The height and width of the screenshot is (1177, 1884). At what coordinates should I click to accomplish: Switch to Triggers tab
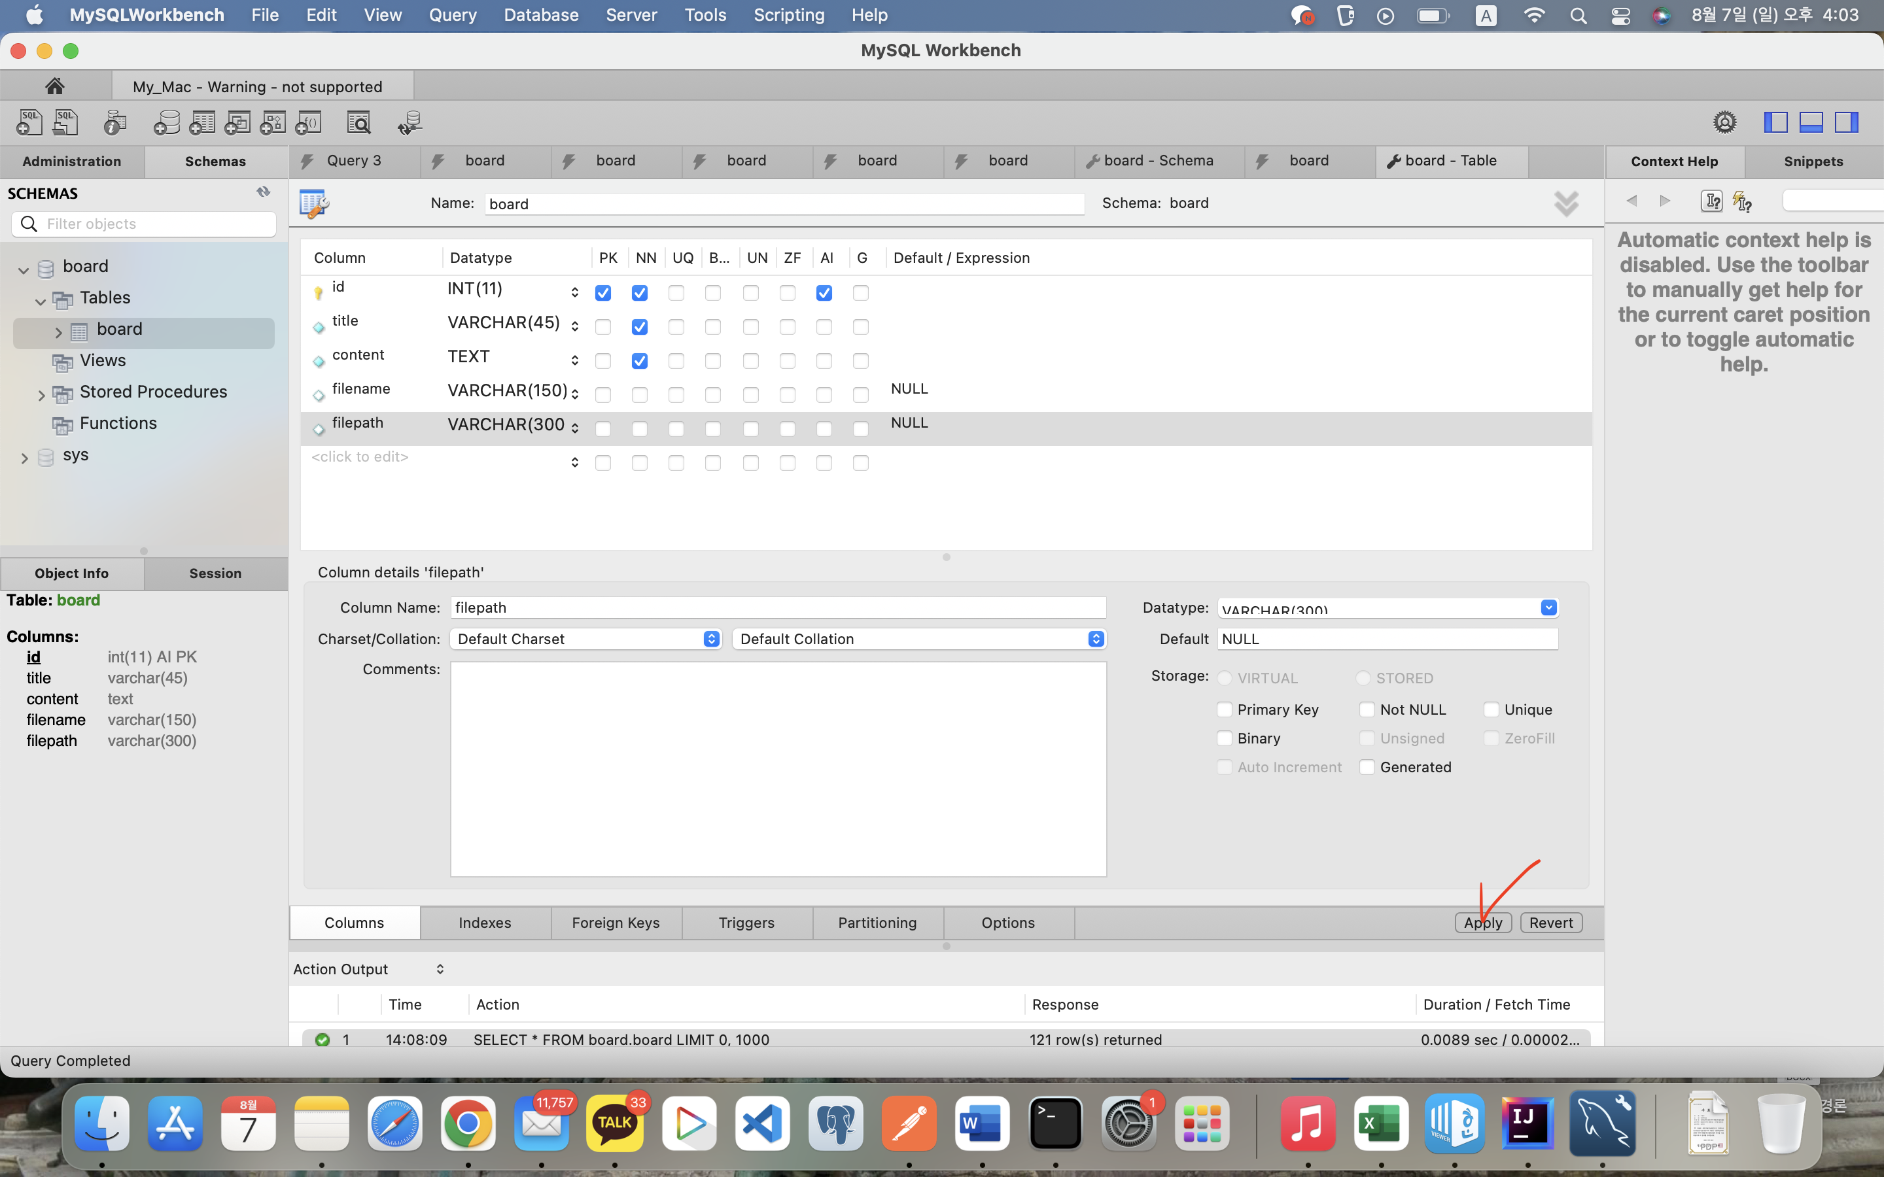[x=746, y=923]
